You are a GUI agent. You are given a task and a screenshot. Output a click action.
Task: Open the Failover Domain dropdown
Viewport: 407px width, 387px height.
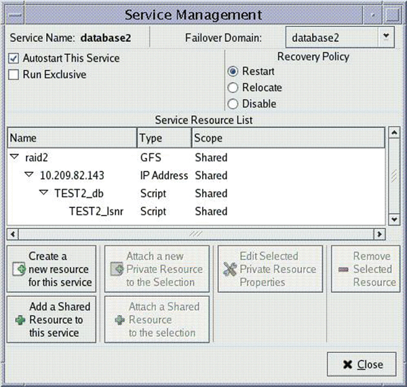pos(385,36)
